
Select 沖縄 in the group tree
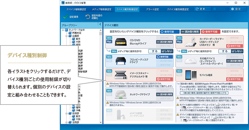[x=78, y=110]
